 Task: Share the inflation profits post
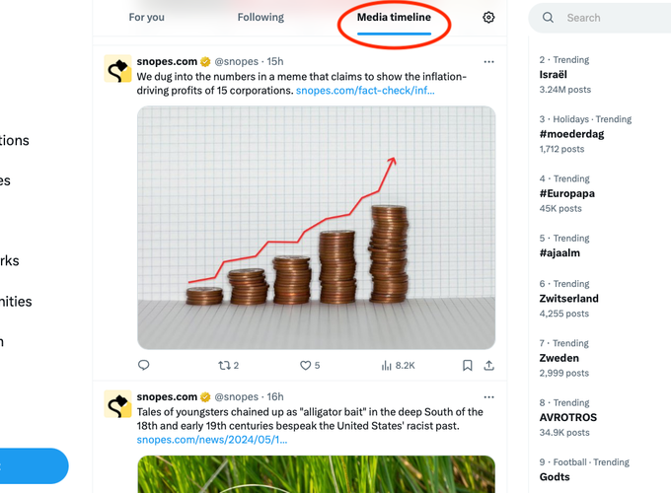pos(488,365)
